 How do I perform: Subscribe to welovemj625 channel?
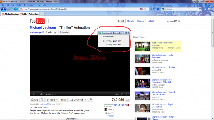click(x=64, y=32)
